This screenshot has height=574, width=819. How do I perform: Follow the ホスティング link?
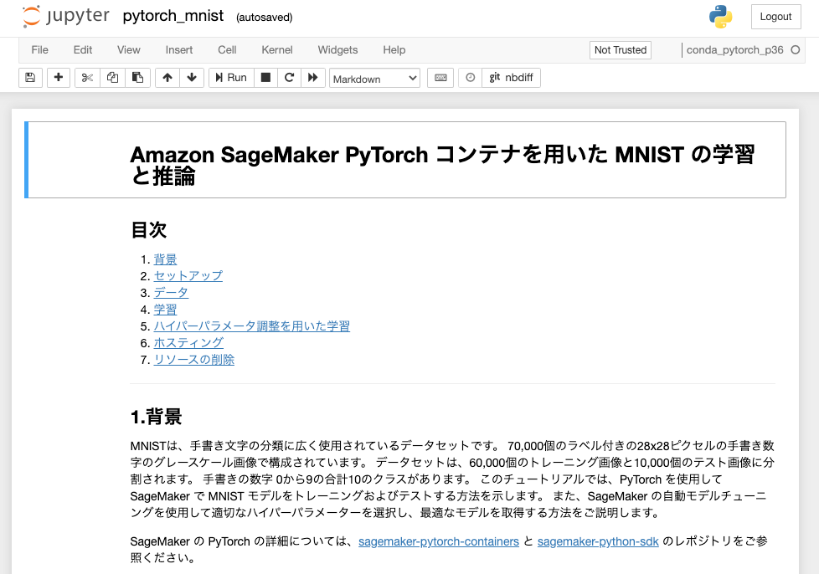[188, 343]
